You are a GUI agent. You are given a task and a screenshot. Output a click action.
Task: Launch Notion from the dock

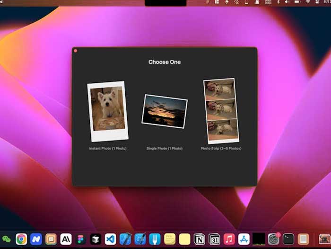(x=199, y=239)
